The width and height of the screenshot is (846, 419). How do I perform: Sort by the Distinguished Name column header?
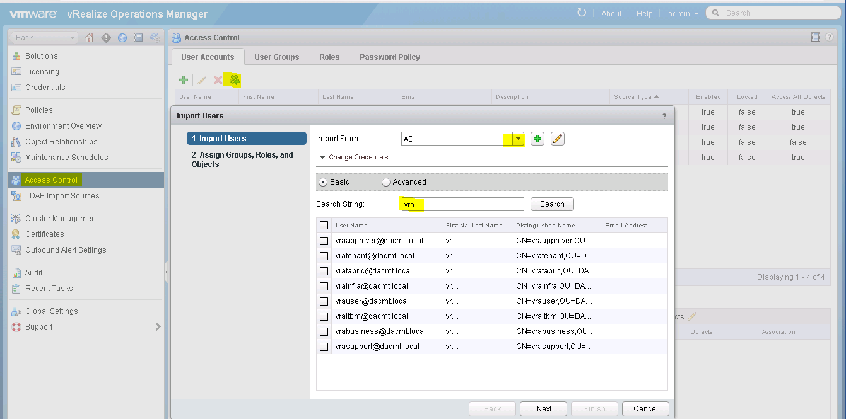pos(556,225)
